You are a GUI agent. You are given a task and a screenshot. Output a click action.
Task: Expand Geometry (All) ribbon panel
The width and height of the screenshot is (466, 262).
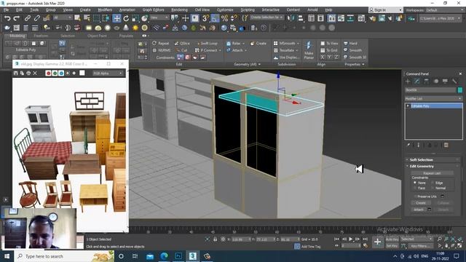[x=247, y=64]
